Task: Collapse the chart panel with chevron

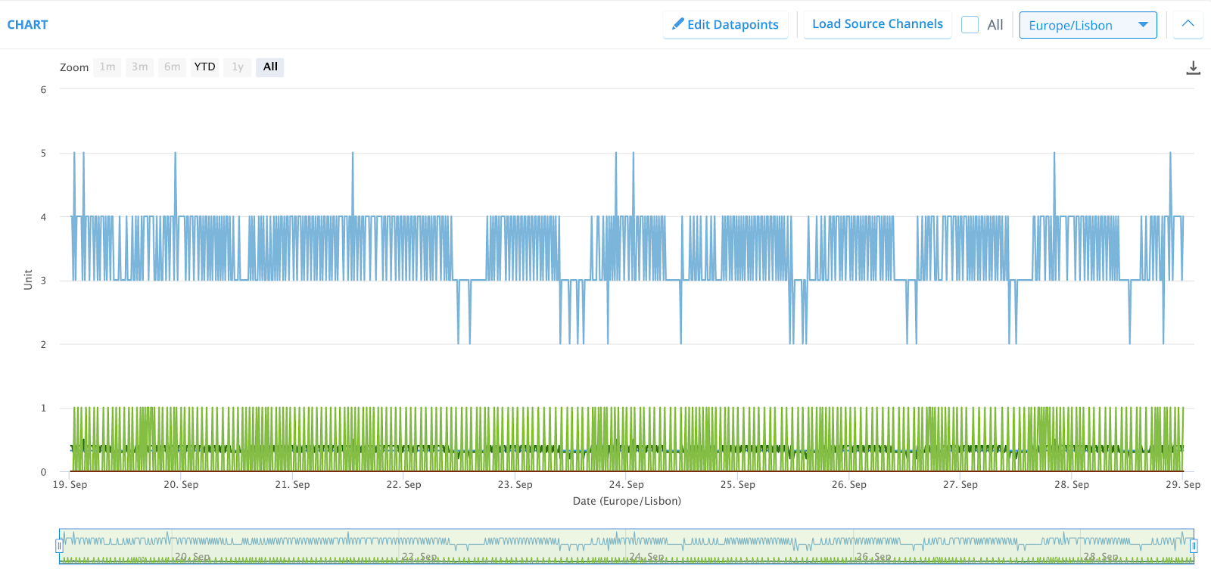Action: coord(1188,24)
